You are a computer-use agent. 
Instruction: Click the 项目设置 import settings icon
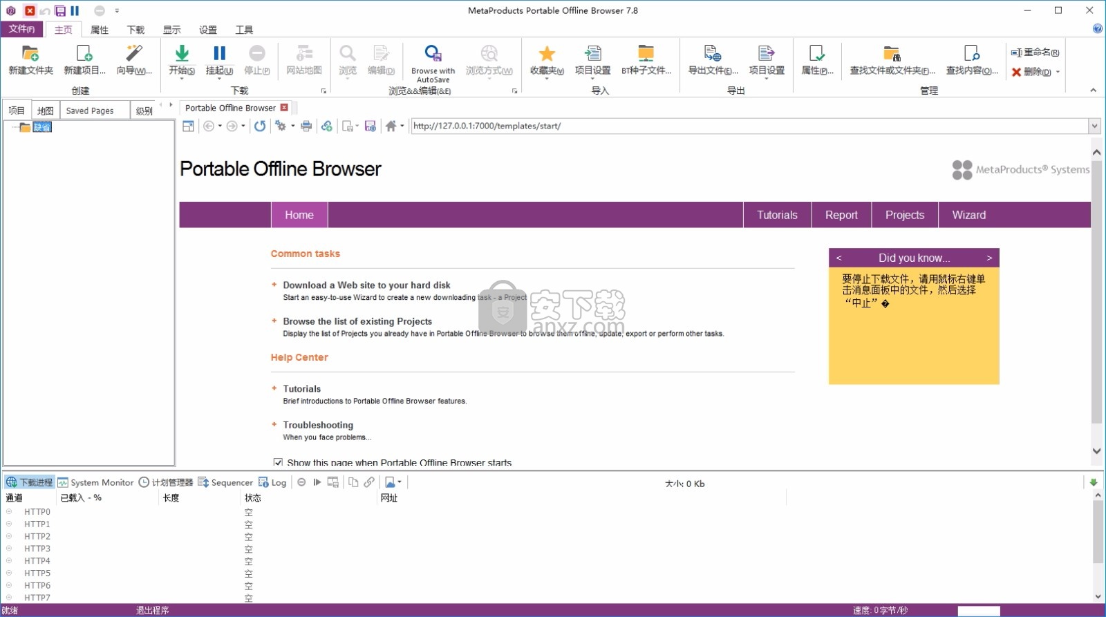pyautogui.click(x=592, y=54)
